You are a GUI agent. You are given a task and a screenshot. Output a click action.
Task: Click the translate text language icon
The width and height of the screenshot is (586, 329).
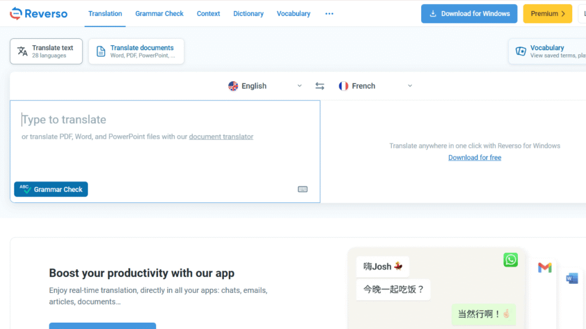coord(22,51)
